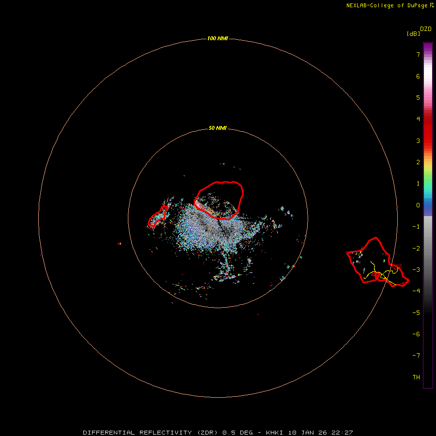436x436 pixels.
Task: Click the 6 value on color scale
Action: tap(418, 76)
